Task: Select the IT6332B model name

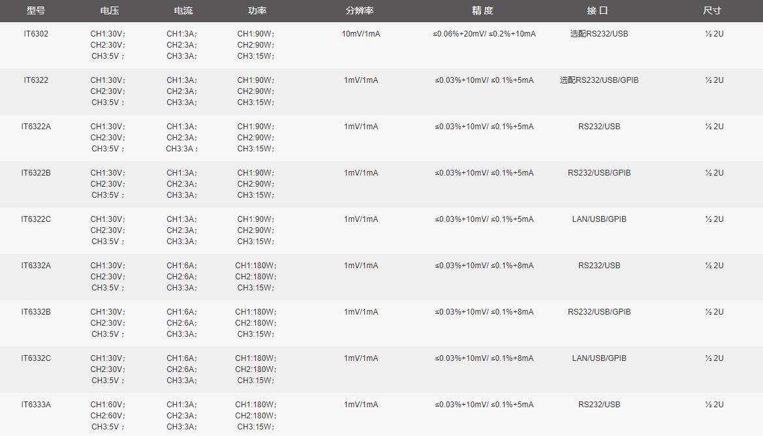Action: (x=36, y=312)
